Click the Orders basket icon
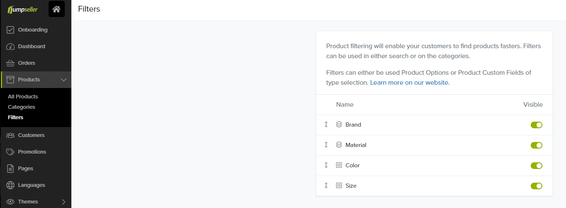This screenshot has width=566, height=208. click(10, 63)
